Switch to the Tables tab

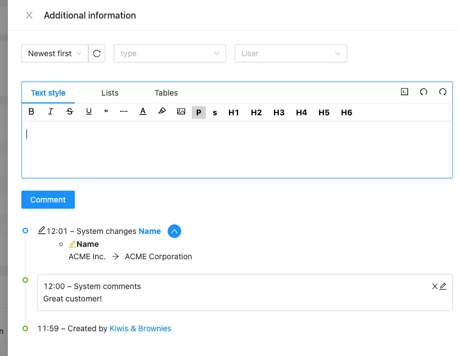[x=166, y=93]
